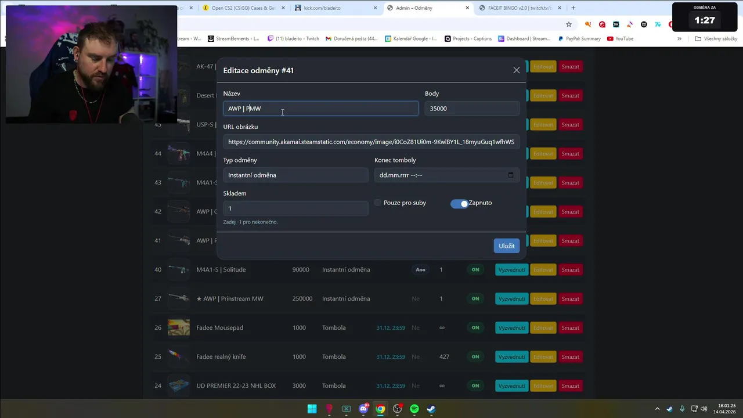This screenshot has width=743, height=418.
Task: Launch Discord from the taskbar
Action: pyautogui.click(x=363, y=409)
